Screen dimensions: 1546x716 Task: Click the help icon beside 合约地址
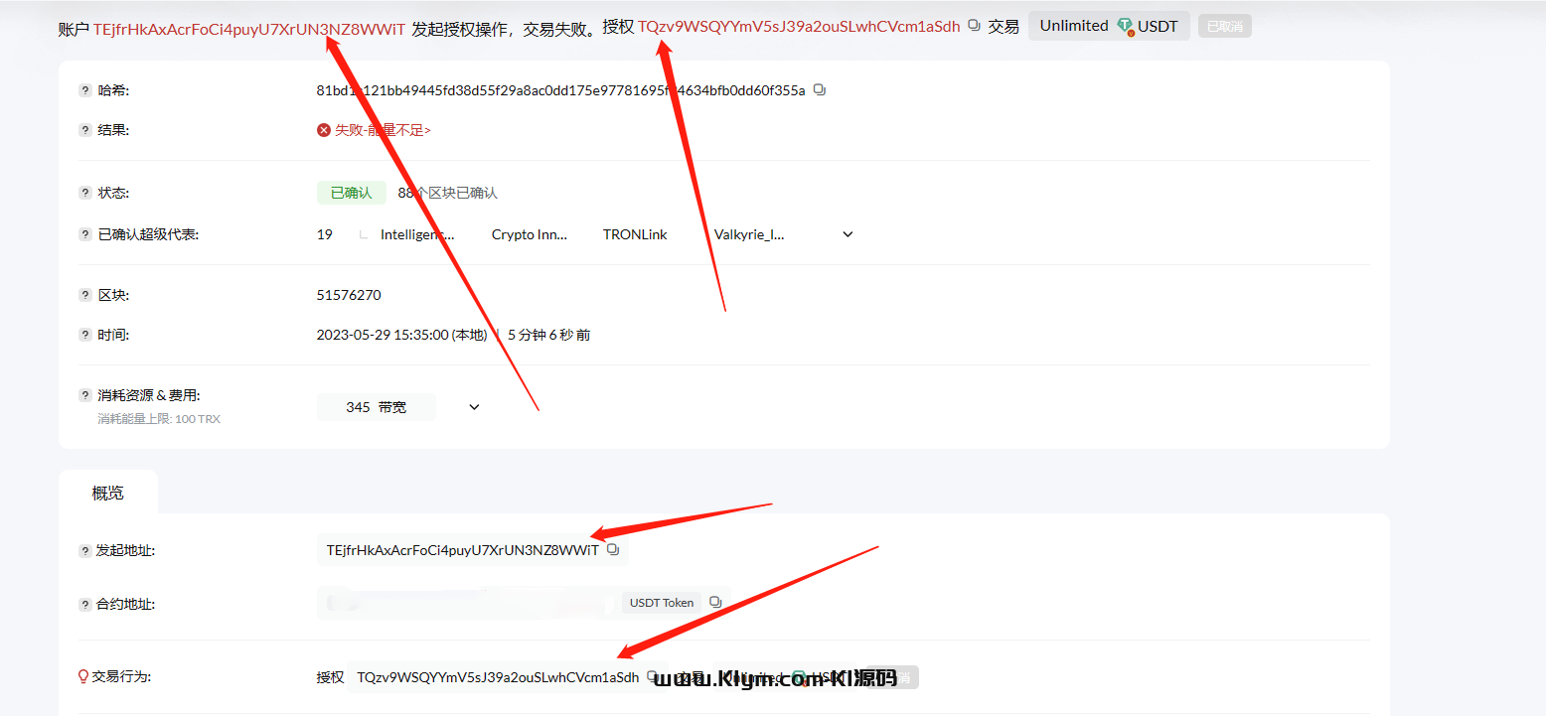point(85,604)
